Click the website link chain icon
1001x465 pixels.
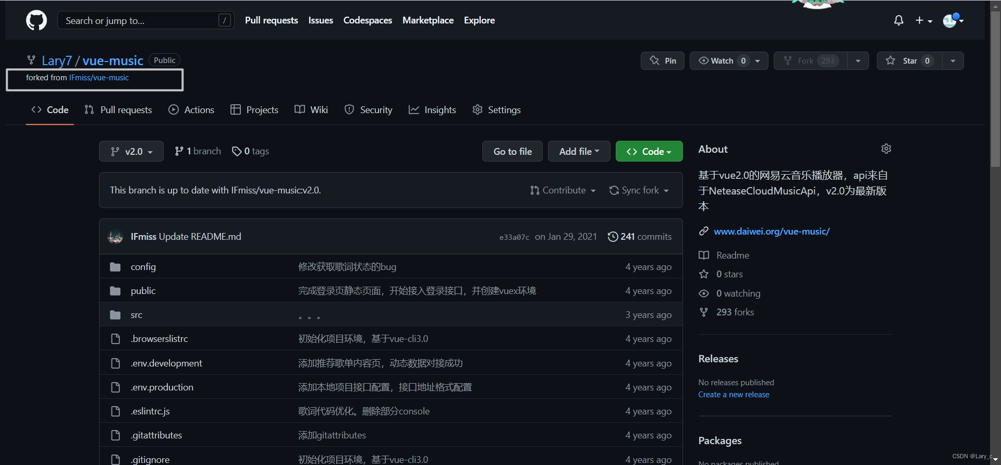704,231
